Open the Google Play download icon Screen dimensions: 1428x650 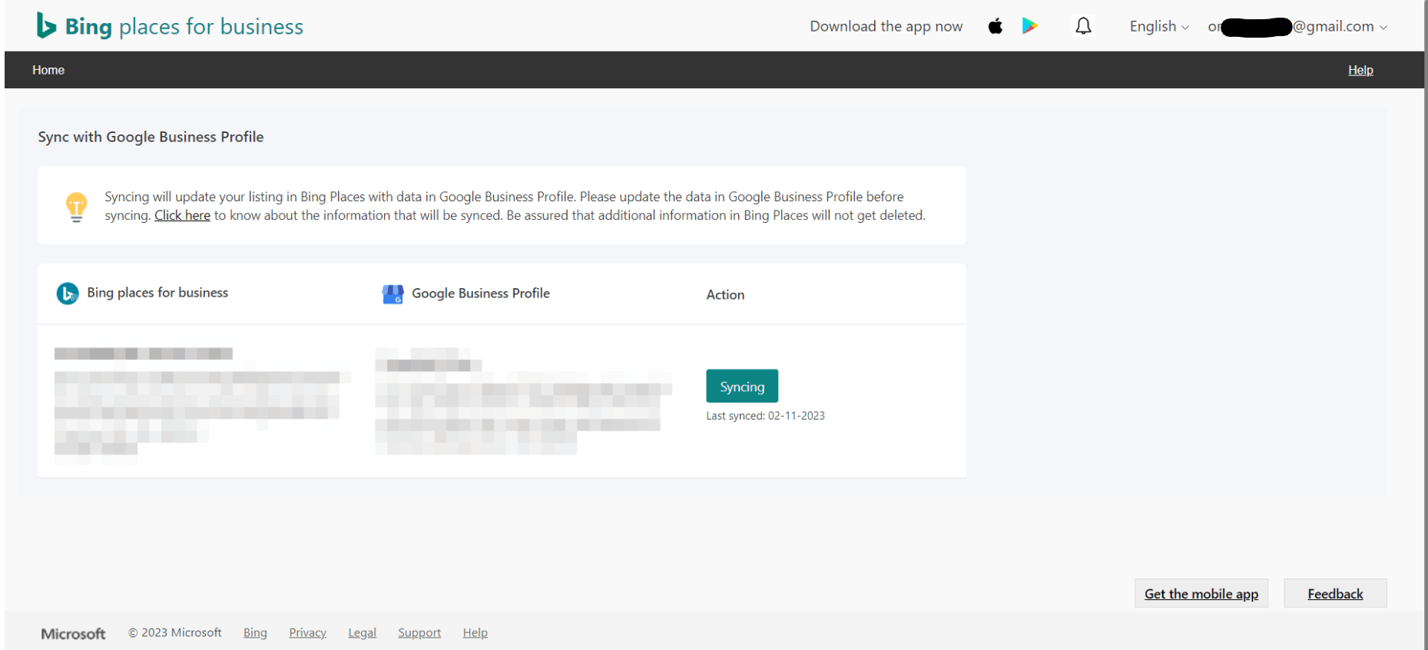coord(1030,26)
